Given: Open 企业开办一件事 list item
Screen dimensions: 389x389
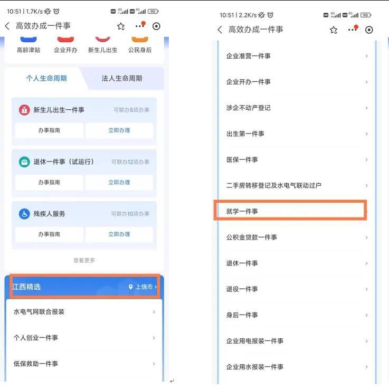Looking at the screenshot, I should [x=297, y=82].
